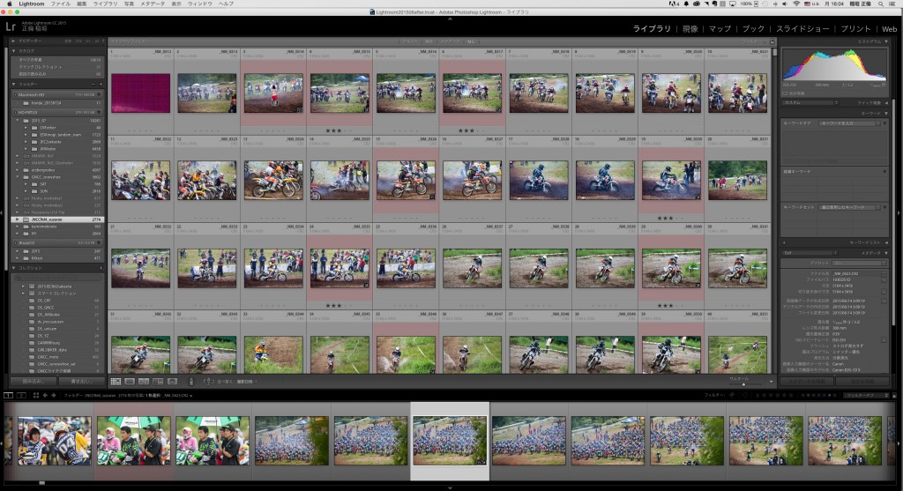Collapse the ヒストグラム panel
Viewport: 903px width, 491px height.
point(885,41)
